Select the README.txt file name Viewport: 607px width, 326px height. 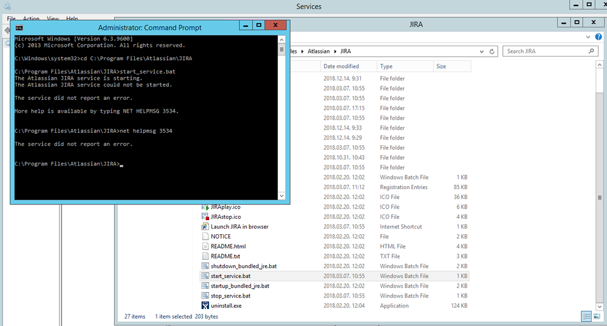tap(225, 256)
